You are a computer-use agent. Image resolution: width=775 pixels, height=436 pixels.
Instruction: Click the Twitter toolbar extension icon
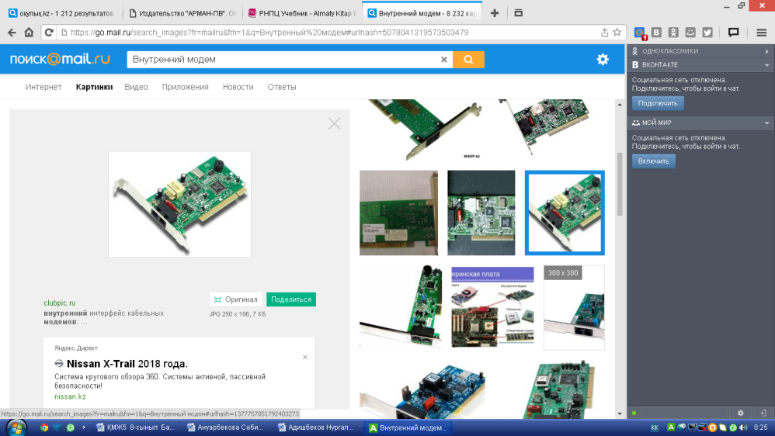coord(707,33)
